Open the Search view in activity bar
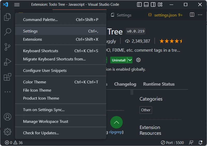 [x=8, y=32]
